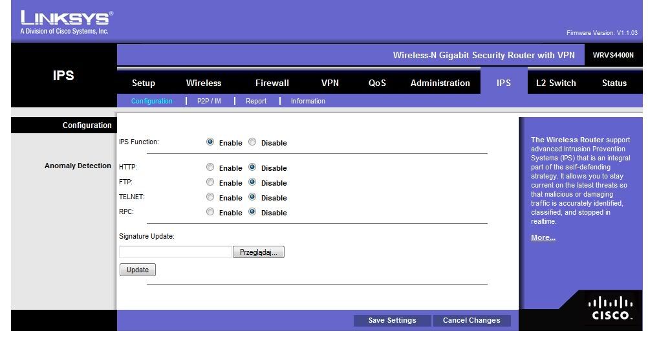Click the Signature Update file path field
Image resolution: width=648 pixels, height=346 pixels.
pyautogui.click(x=175, y=252)
